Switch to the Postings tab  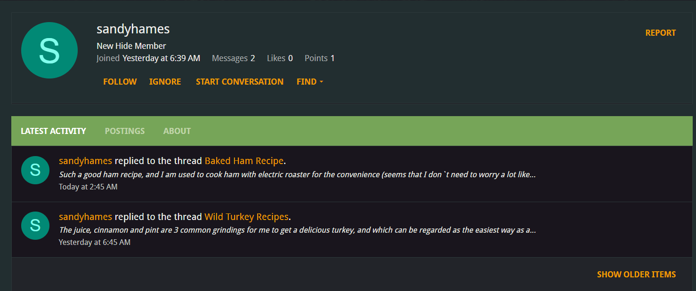[x=125, y=131]
